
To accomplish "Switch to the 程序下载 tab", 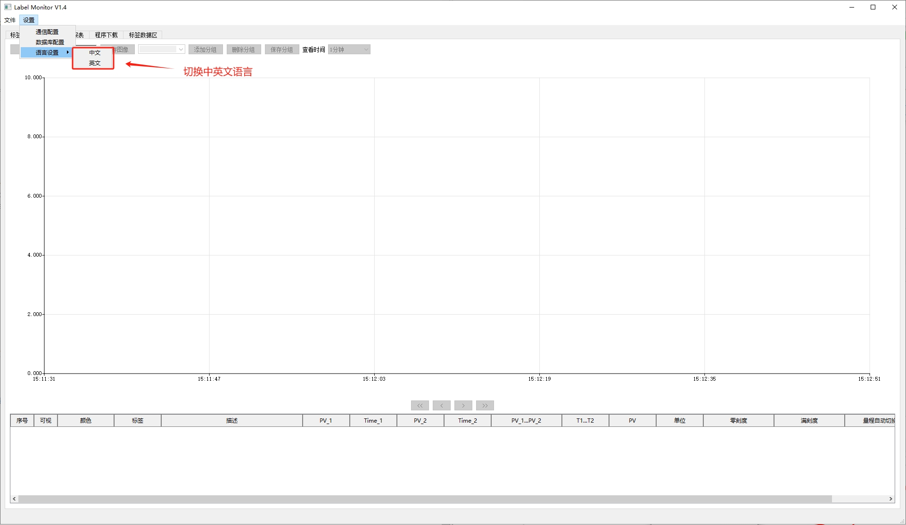I will (106, 35).
